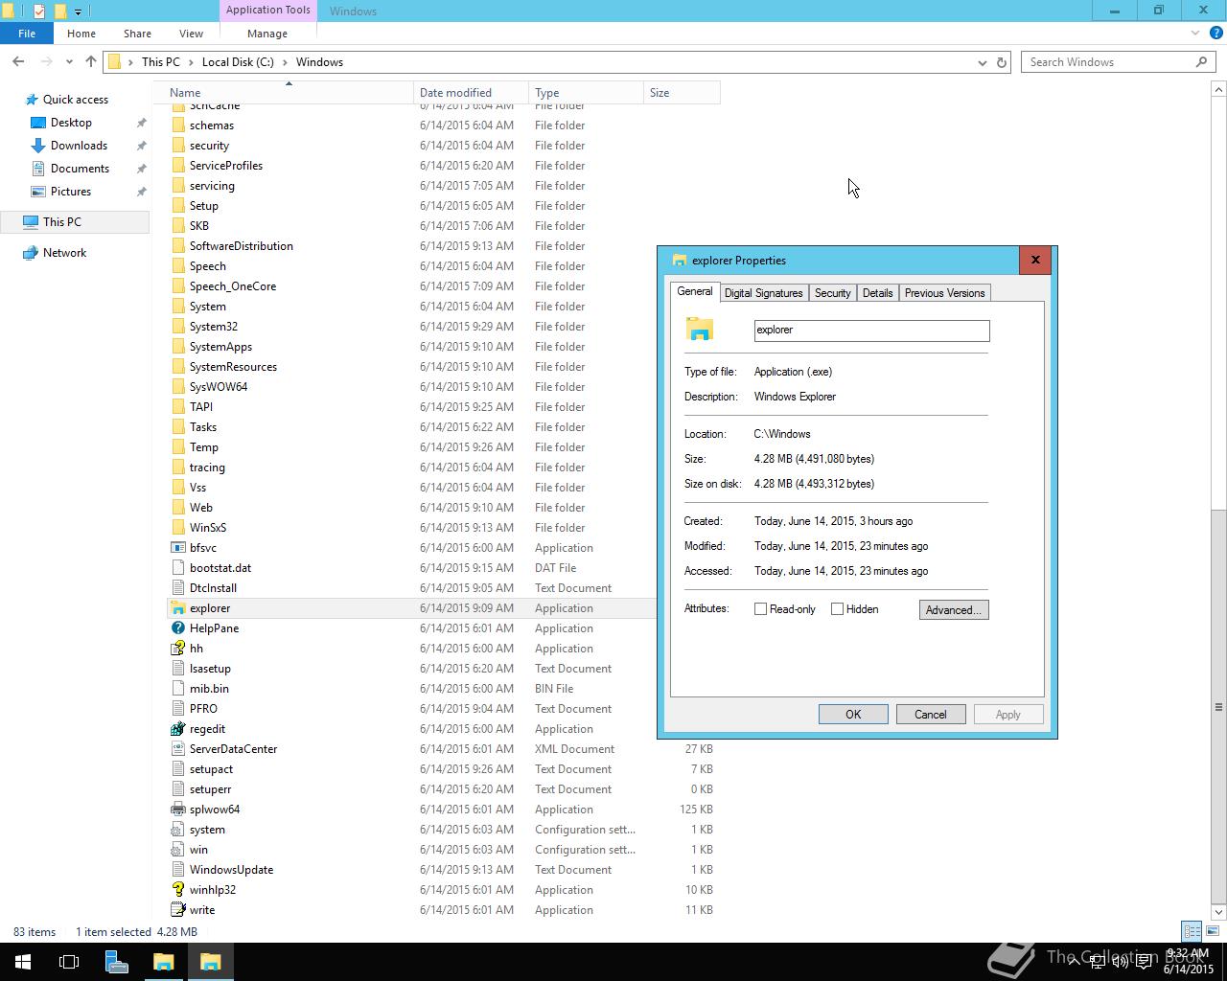The width and height of the screenshot is (1227, 981).
Task: Click the write application icon
Action: click(177, 910)
